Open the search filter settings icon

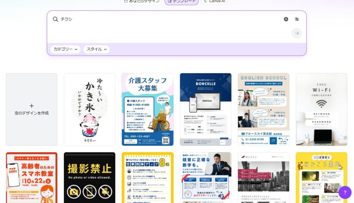pos(297,19)
